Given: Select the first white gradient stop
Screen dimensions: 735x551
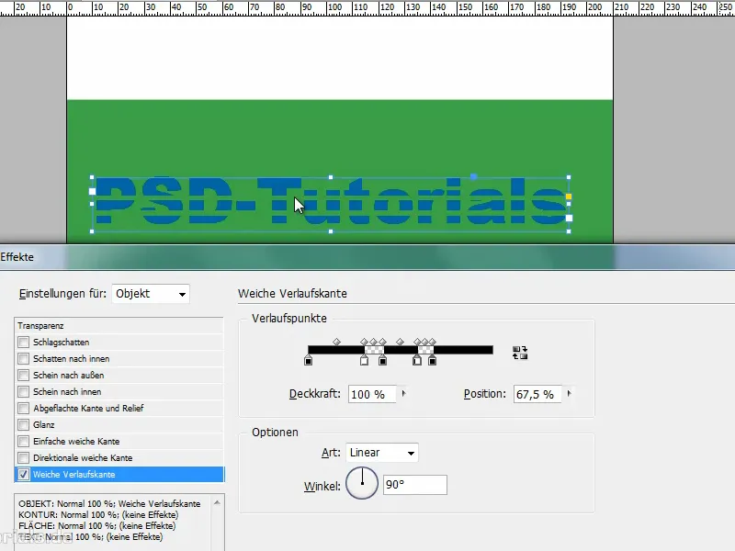Looking at the screenshot, I should (364, 360).
